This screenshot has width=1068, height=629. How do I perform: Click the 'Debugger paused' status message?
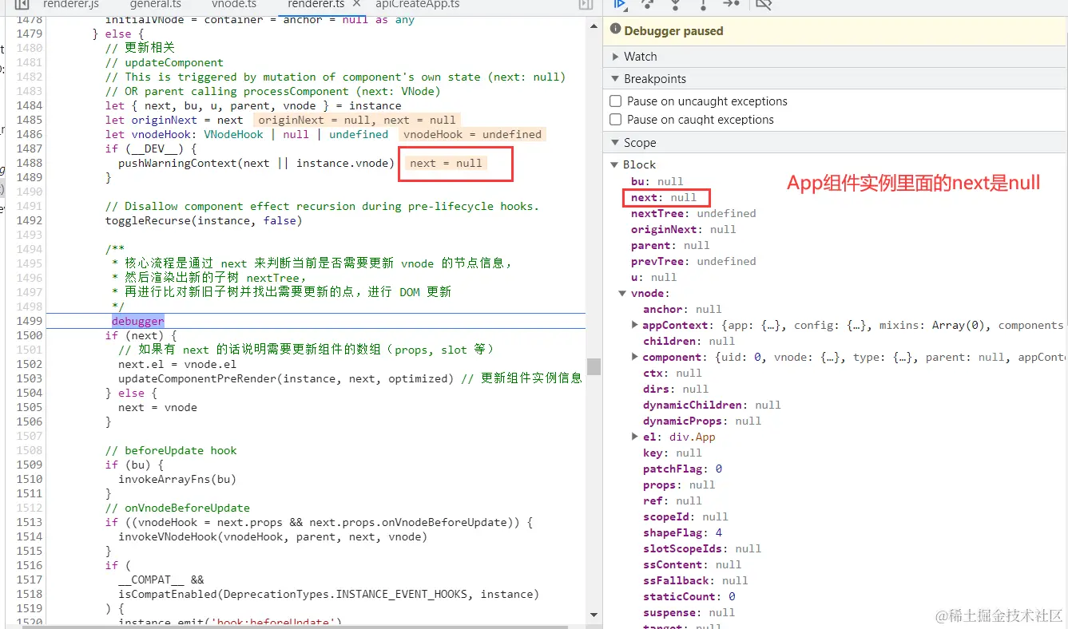pos(673,31)
